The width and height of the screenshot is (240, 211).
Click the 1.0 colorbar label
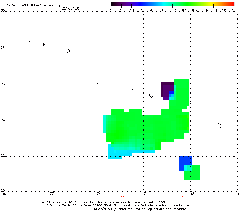[x=234, y=10]
